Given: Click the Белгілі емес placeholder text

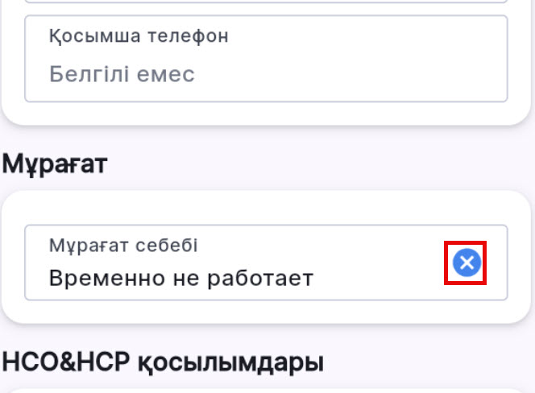Looking at the screenshot, I should pyautogui.click(x=122, y=74).
